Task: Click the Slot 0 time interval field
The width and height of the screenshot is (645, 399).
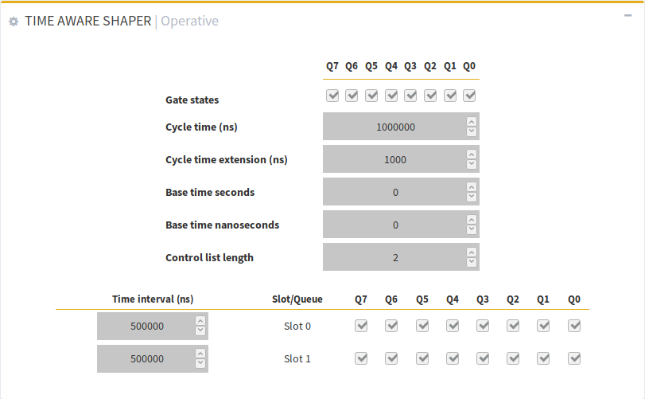Action: pos(146,327)
